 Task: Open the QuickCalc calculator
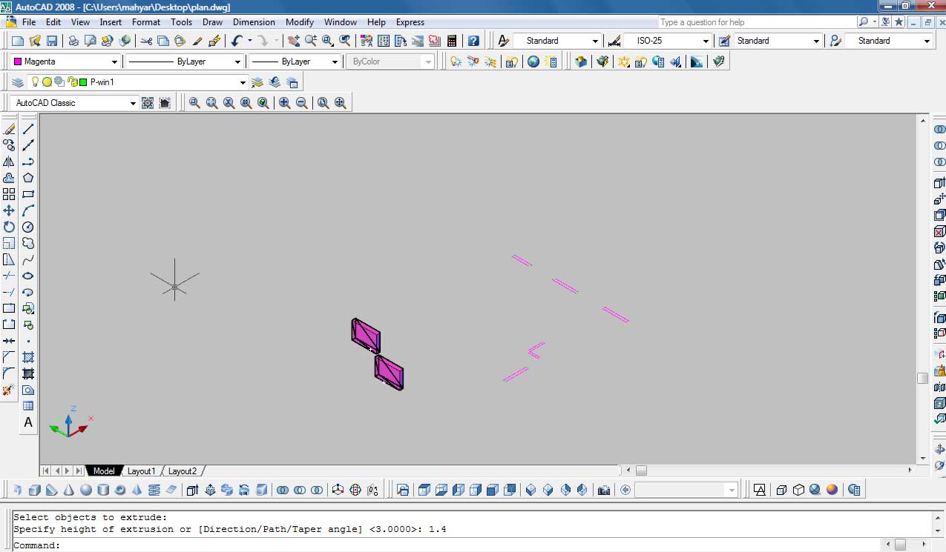[451, 41]
